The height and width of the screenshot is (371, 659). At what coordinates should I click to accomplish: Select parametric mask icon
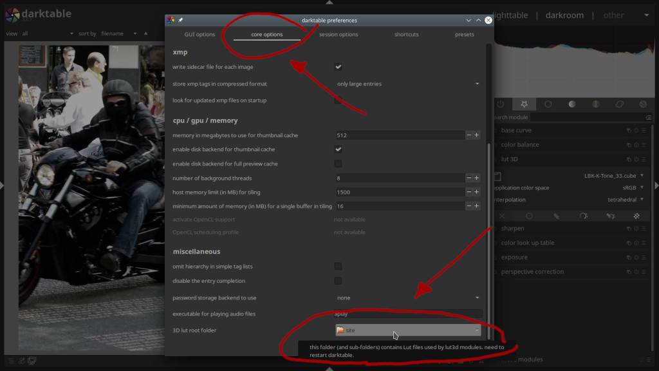tap(583, 216)
